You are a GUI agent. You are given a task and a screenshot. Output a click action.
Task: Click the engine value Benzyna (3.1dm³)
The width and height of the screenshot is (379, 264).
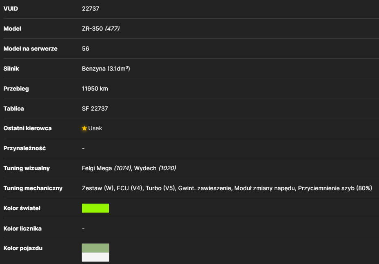click(106, 69)
